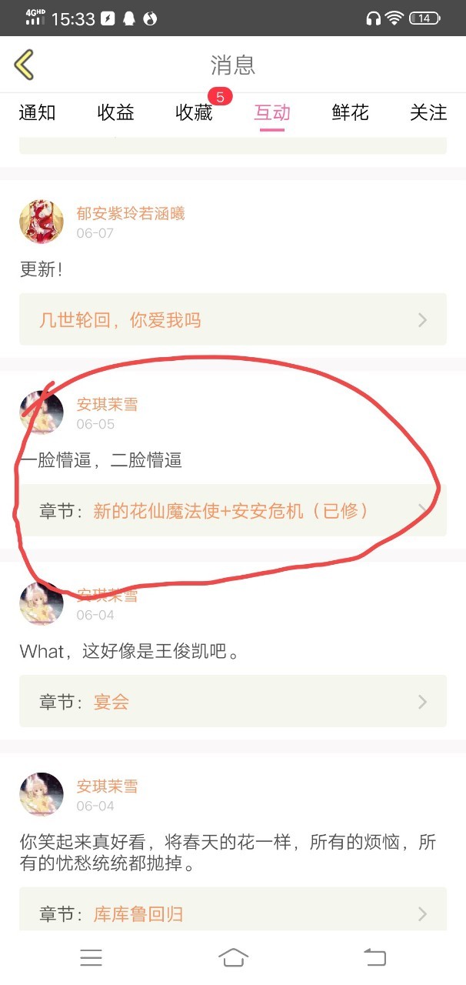
Task: Expand chevron on 几世轮回，你爱我吗 card
Action: click(x=422, y=319)
